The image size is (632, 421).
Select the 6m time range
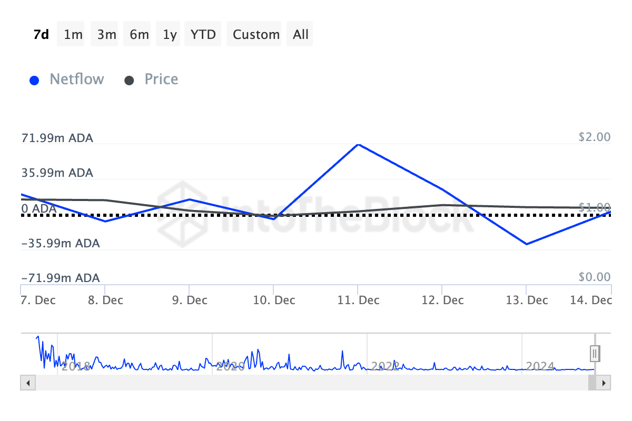click(137, 34)
